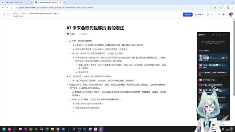Click the page vertical scrollbar
The width and height of the screenshot is (235, 132).
click(x=234, y=58)
